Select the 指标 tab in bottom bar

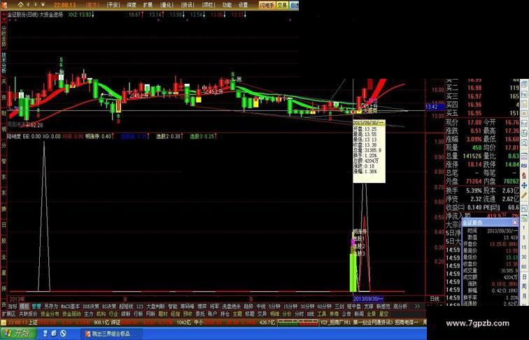click(x=13, y=306)
